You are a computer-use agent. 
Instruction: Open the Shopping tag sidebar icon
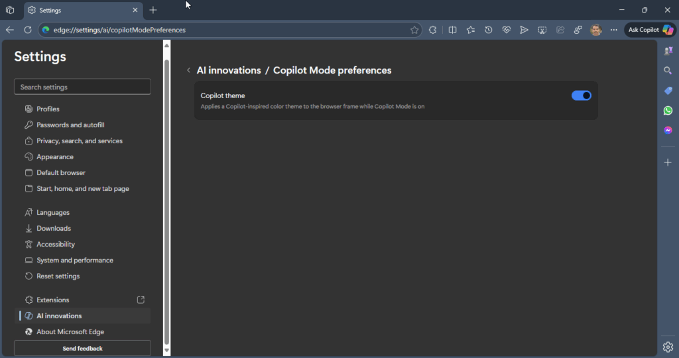pyautogui.click(x=668, y=91)
